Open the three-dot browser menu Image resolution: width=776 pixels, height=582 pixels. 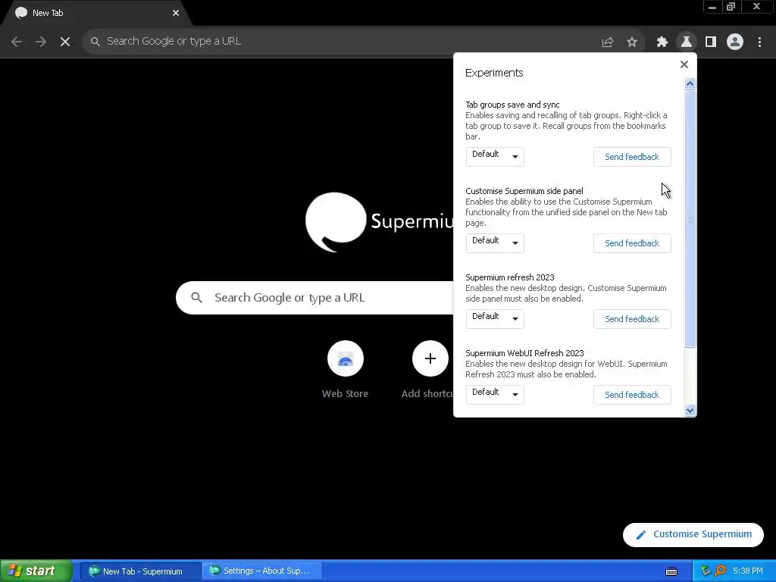(759, 42)
